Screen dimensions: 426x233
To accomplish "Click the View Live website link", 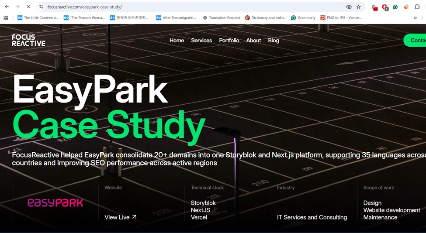I will pyautogui.click(x=120, y=217).
